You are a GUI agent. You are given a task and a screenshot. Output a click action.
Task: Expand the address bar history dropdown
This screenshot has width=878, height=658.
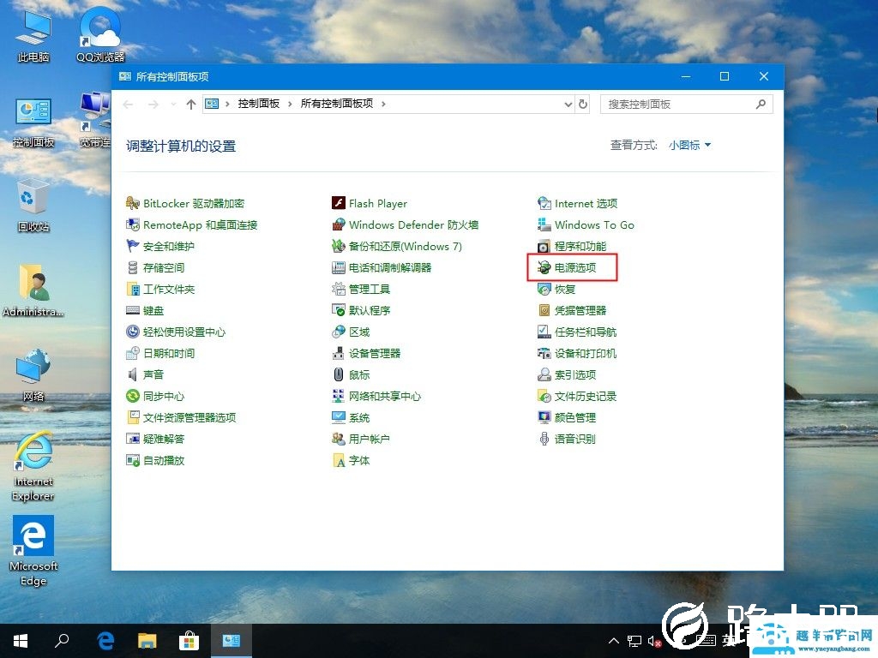click(568, 104)
